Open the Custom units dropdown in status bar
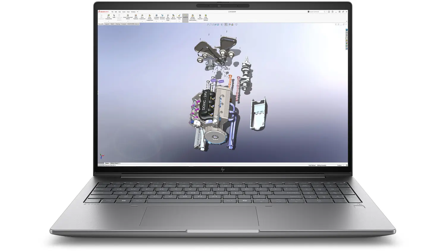This screenshot has width=446, height=251. click(340, 165)
